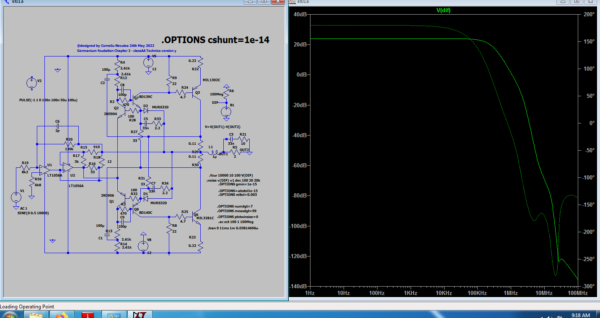Open Windows Explorer from the taskbar
The height and width of the screenshot is (318, 600).
(x=36, y=315)
